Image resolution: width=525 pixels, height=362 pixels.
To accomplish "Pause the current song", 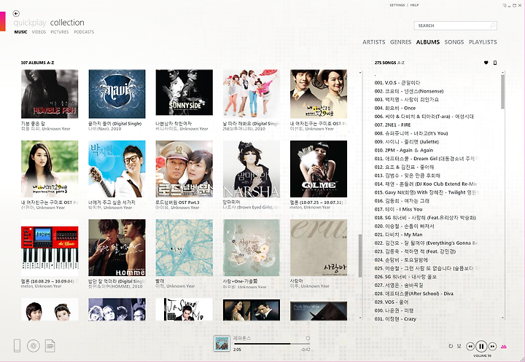I will pyautogui.click(x=481, y=346).
